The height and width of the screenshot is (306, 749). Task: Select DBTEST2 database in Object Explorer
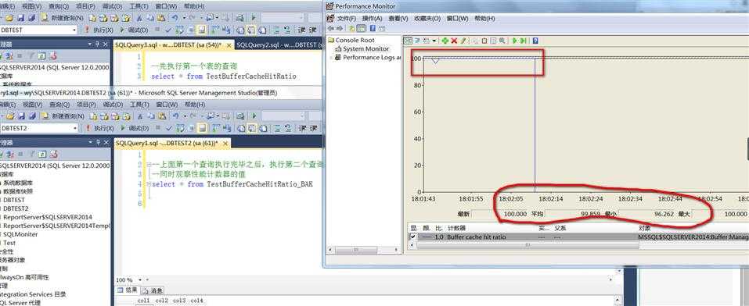pyautogui.click(x=16, y=208)
